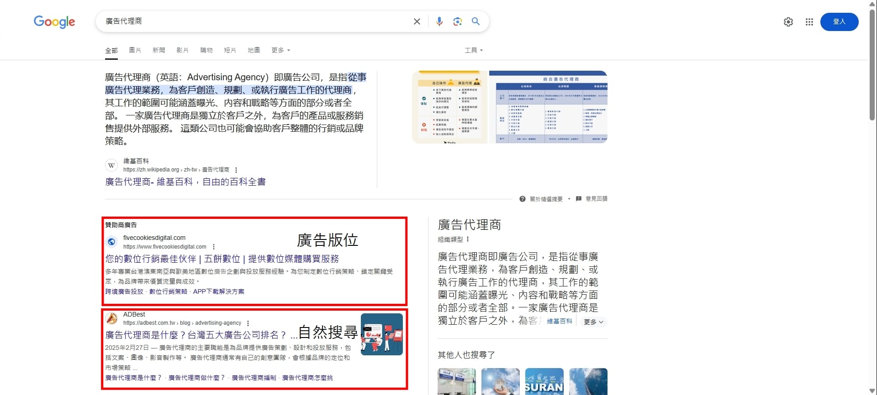Click the yellow comparison image thumbnail
The height and width of the screenshot is (395, 877).
click(x=449, y=107)
